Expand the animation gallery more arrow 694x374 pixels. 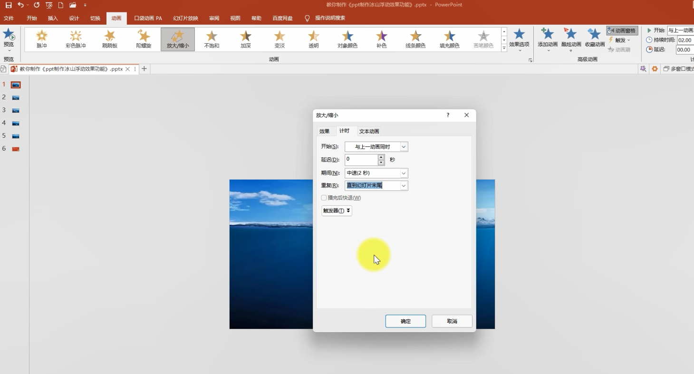(x=504, y=48)
